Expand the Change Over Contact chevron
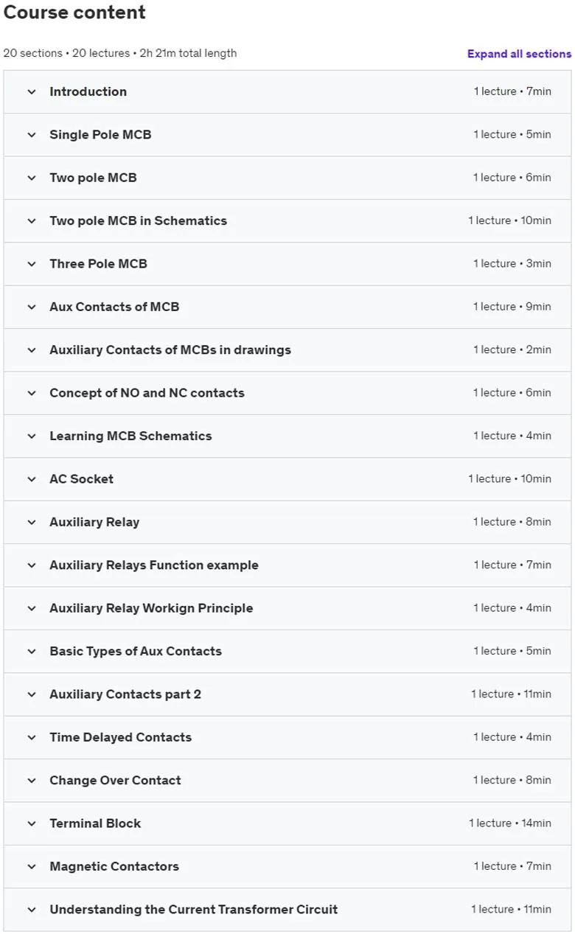The image size is (575, 934). (31, 781)
